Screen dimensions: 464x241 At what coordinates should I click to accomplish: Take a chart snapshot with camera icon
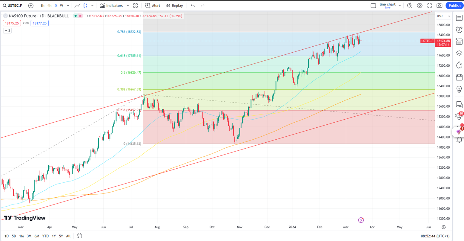[x=440, y=6]
